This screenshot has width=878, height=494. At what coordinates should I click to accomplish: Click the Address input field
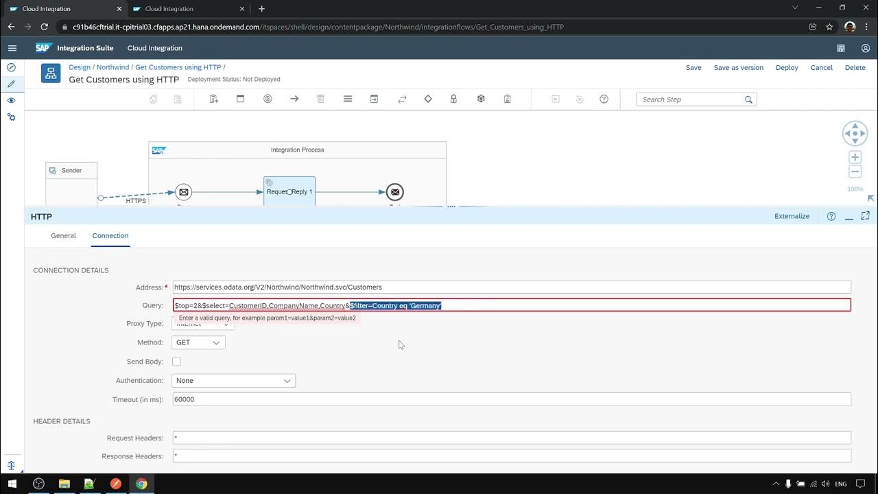pos(512,287)
